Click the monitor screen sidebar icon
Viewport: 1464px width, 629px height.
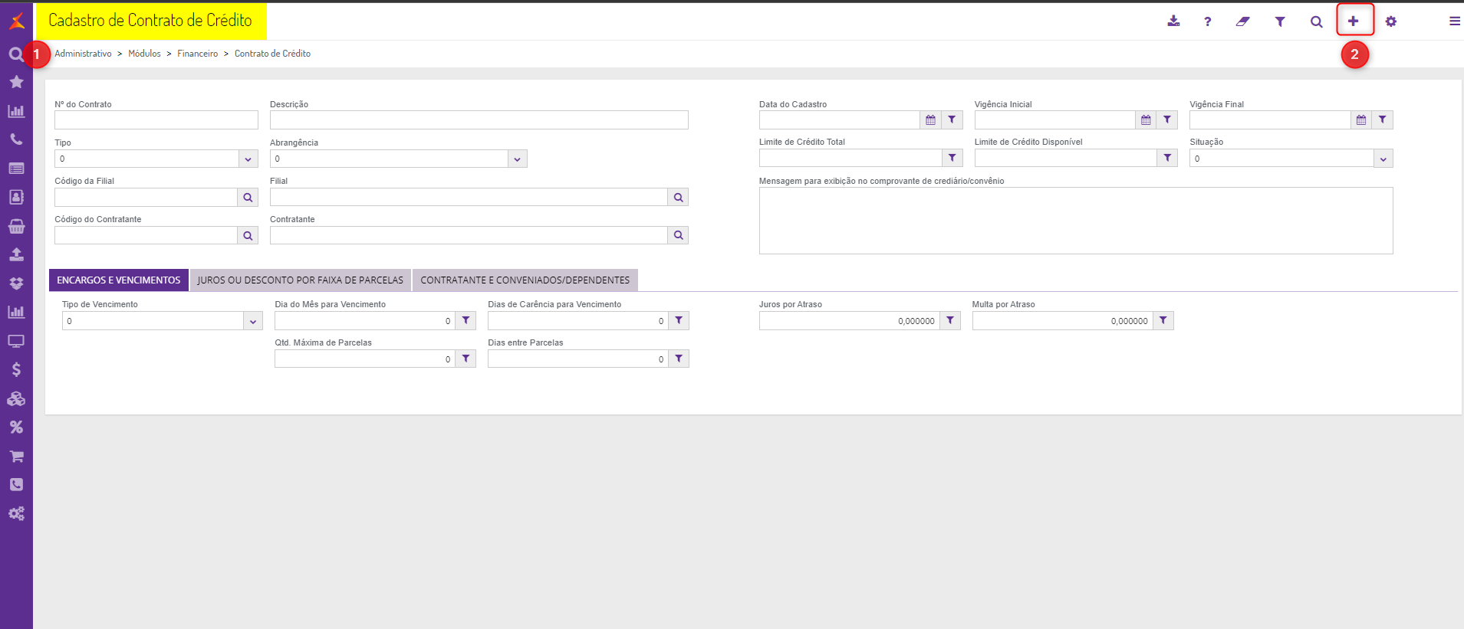coord(16,341)
